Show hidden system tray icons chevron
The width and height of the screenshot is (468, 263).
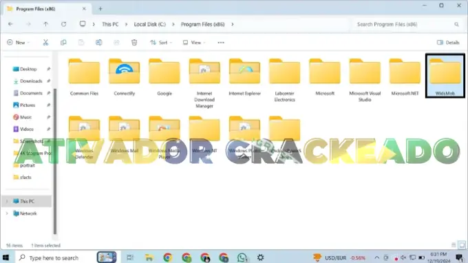(376, 257)
